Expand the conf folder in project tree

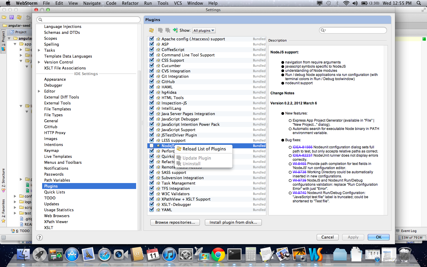[15, 196]
